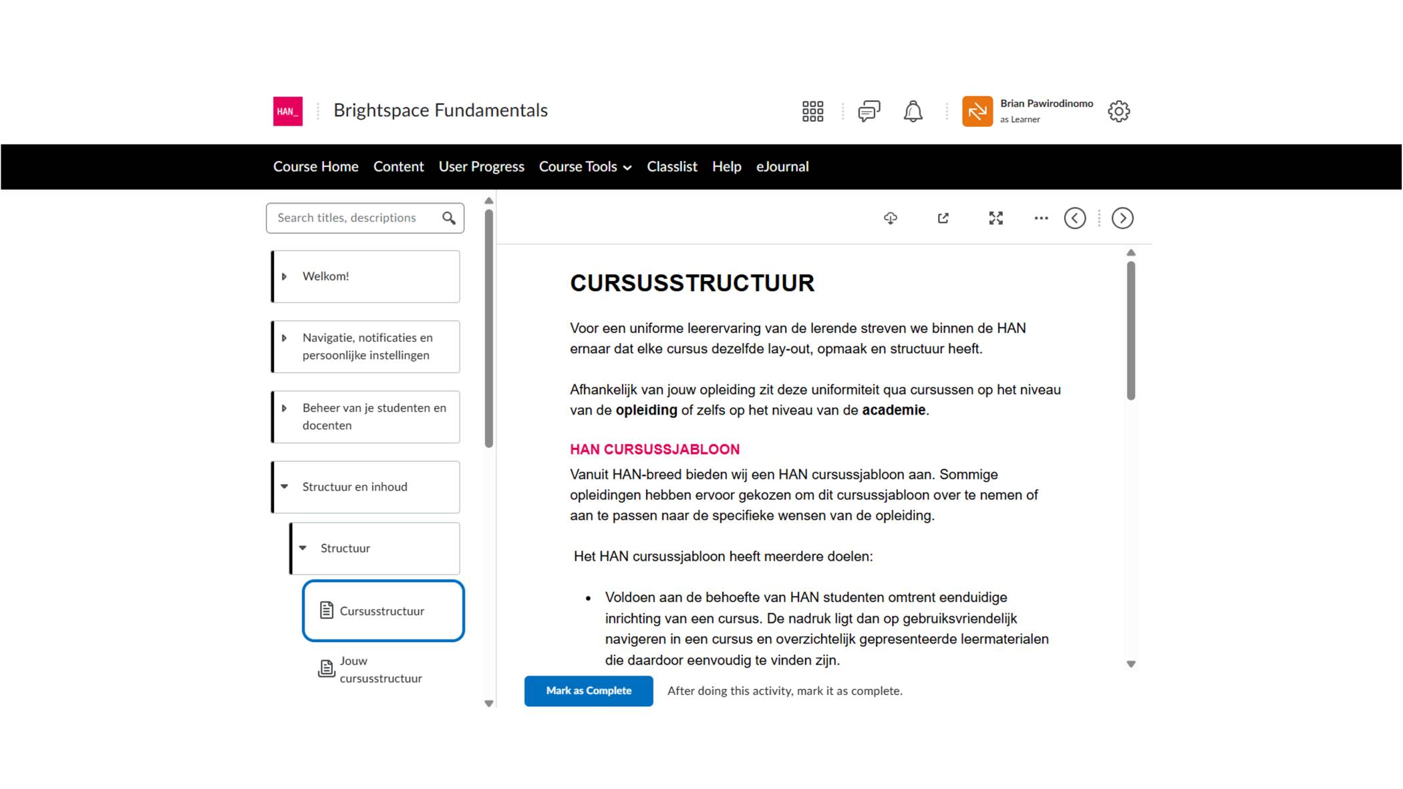The width and height of the screenshot is (1403, 789).
Task: Open the eJournal link
Action: pyautogui.click(x=782, y=166)
